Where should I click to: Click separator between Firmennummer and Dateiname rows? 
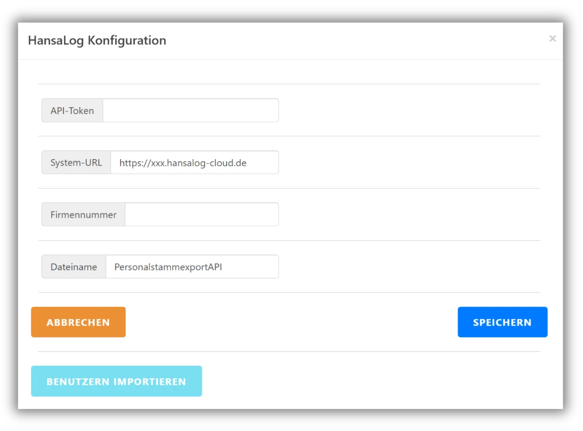coord(289,241)
